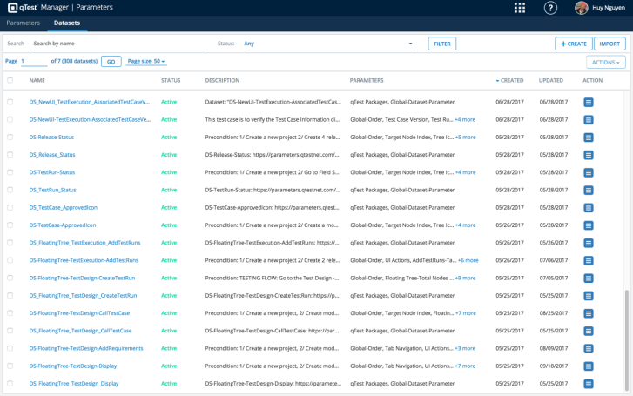Open action menu for DS_TestCase_ApprovedIcon row
The image size is (633, 396).
click(x=589, y=208)
